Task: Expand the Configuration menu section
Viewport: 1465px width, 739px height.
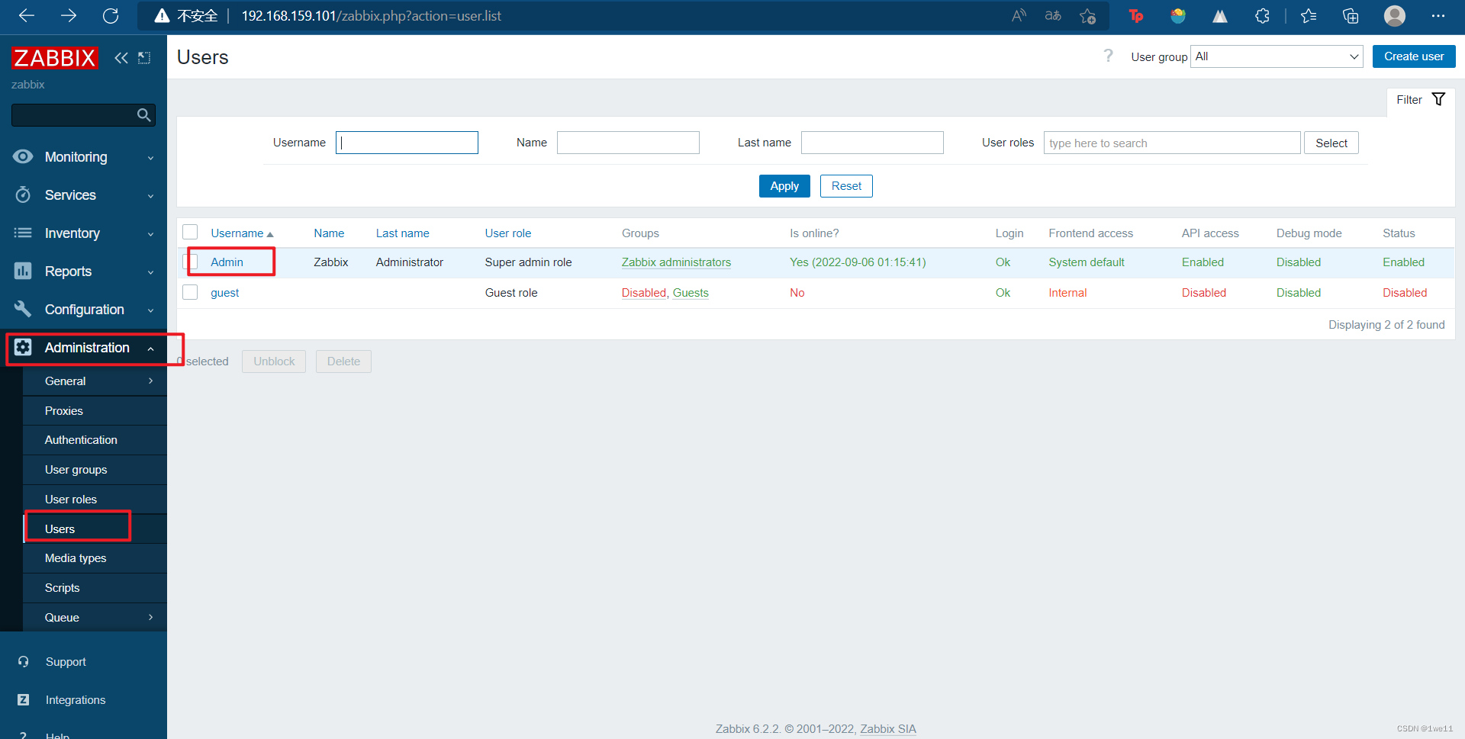Action: pos(150,310)
